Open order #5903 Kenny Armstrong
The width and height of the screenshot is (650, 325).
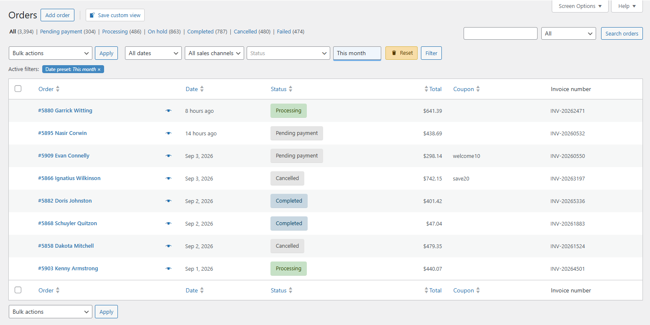[68, 269]
